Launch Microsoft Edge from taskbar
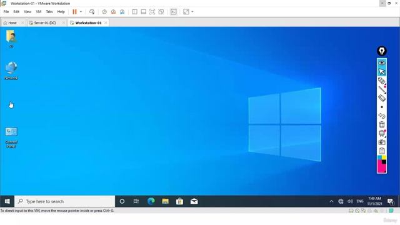 point(151,201)
